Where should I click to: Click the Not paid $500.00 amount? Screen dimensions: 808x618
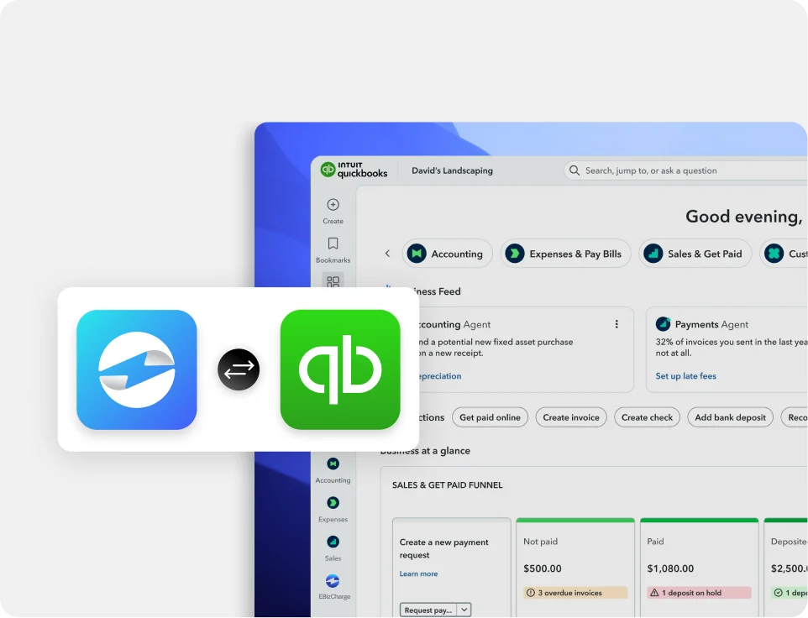(x=542, y=568)
